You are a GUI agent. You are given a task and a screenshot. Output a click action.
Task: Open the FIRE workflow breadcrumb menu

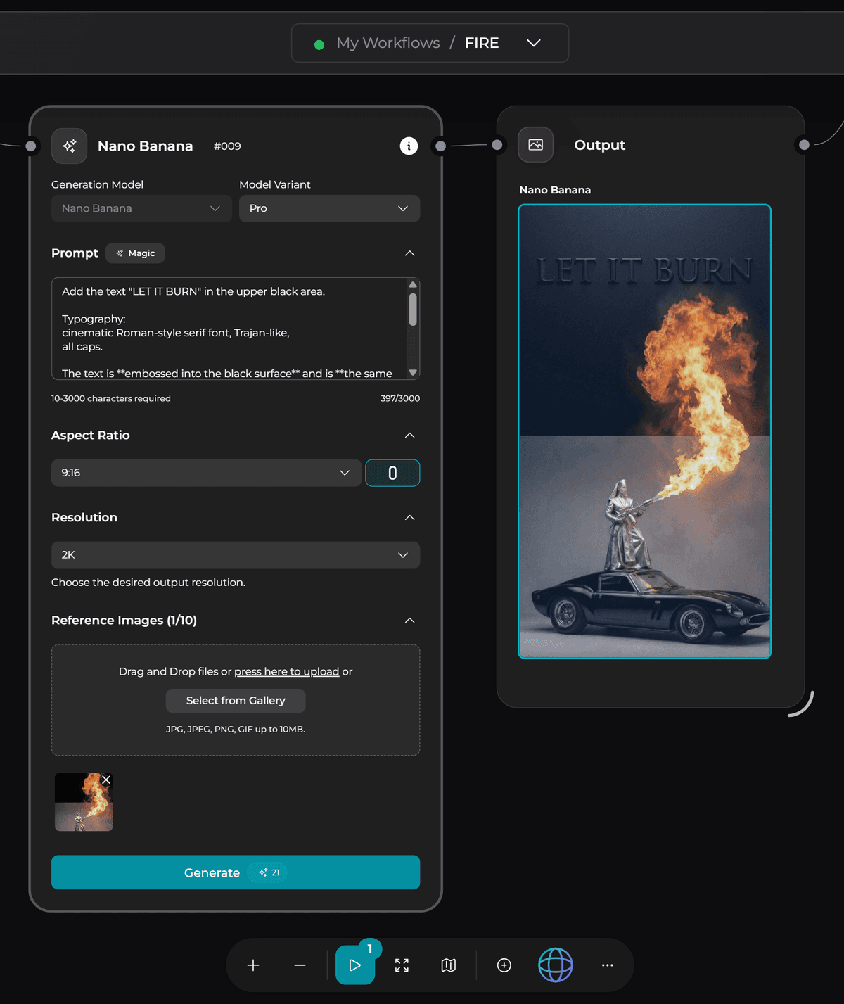[533, 43]
